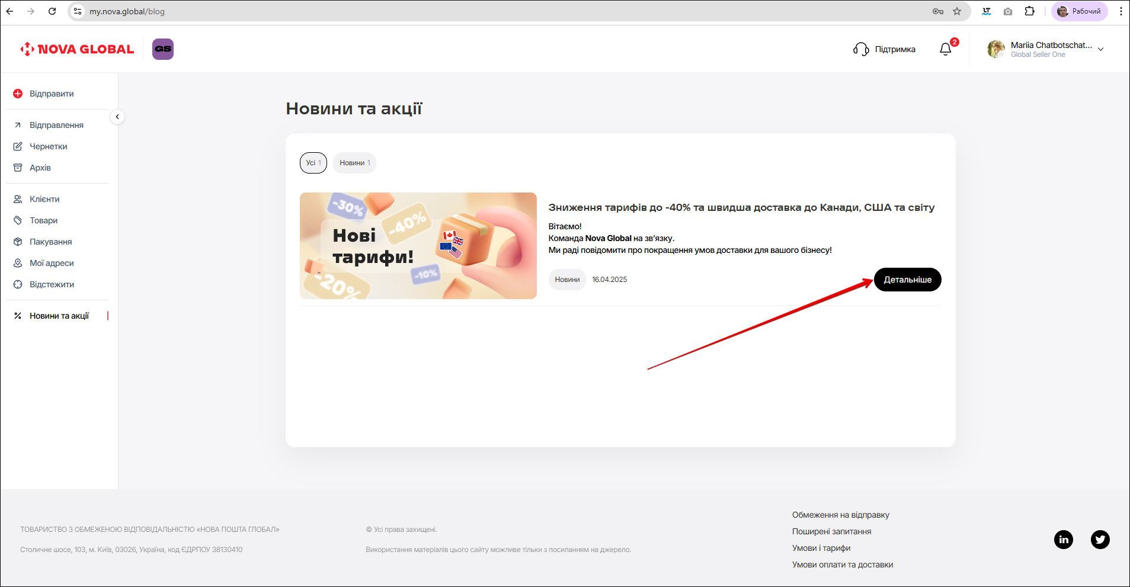Open Відправлення in the sidebar
This screenshot has height=587, width=1130.
coord(56,125)
